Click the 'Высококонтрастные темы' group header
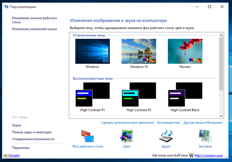 pyautogui.click(x=93, y=78)
